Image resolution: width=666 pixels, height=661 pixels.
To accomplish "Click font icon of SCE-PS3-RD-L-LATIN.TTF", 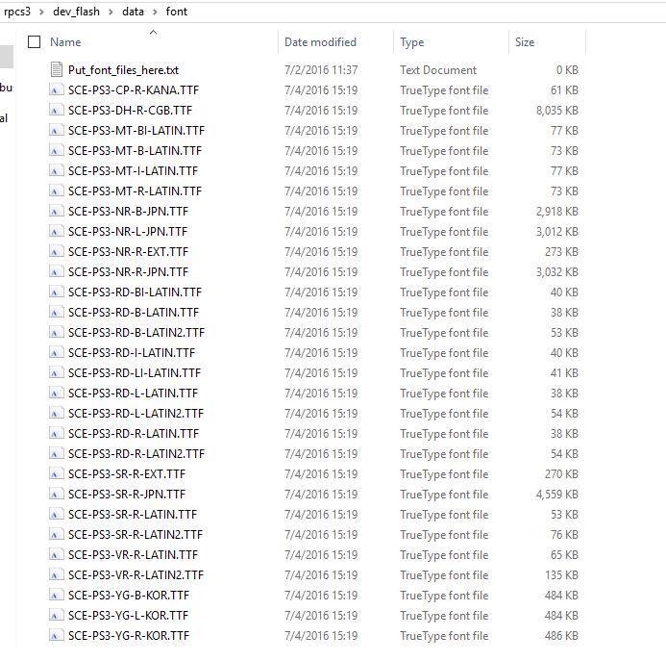I will coord(56,393).
